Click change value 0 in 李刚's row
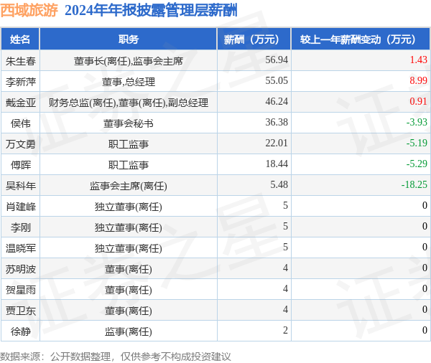 point(425,227)
